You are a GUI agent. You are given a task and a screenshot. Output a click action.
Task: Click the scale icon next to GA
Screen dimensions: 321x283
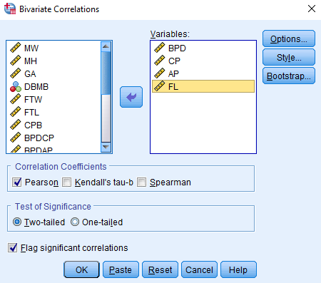click(16, 73)
